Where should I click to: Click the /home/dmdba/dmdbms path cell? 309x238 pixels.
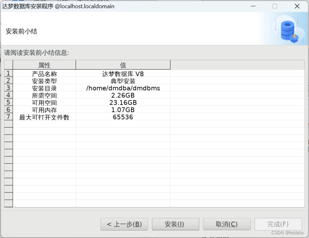(x=123, y=88)
